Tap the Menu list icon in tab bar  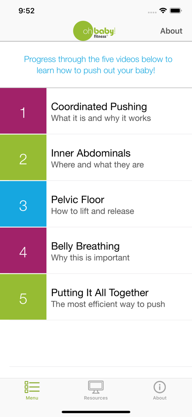click(x=32, y=387)
